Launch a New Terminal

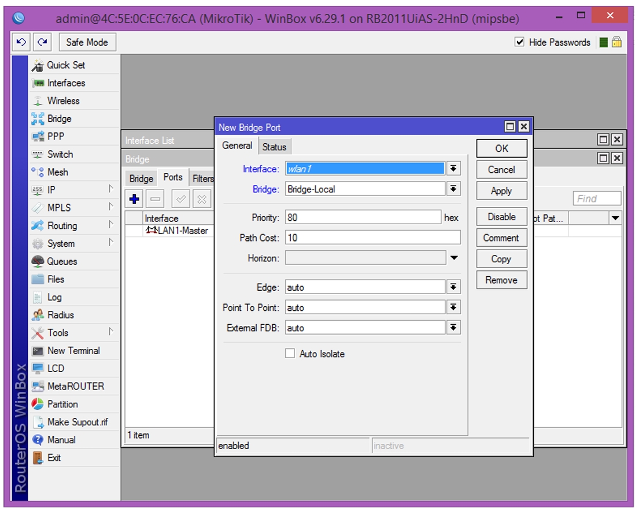pyautogui.click(x=75, y=351)
